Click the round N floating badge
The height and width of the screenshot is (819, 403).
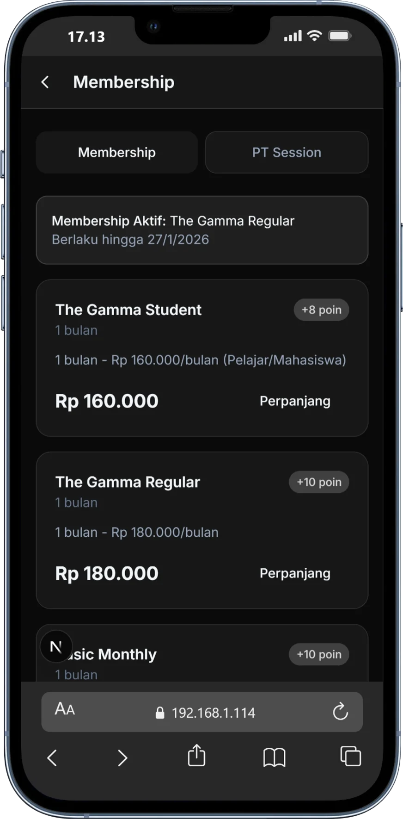coord(56,647)
